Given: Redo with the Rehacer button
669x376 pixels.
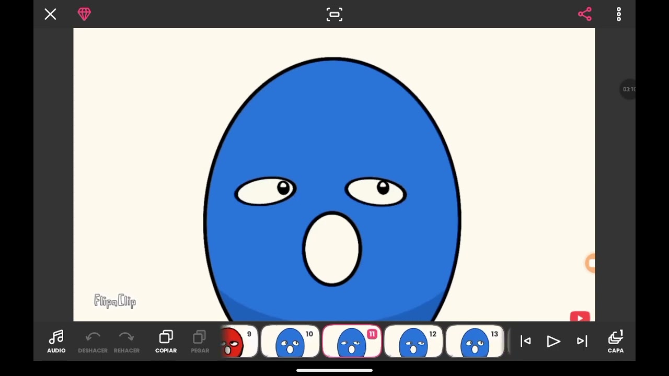Looking at the screenshot, I should click(126, 342).
